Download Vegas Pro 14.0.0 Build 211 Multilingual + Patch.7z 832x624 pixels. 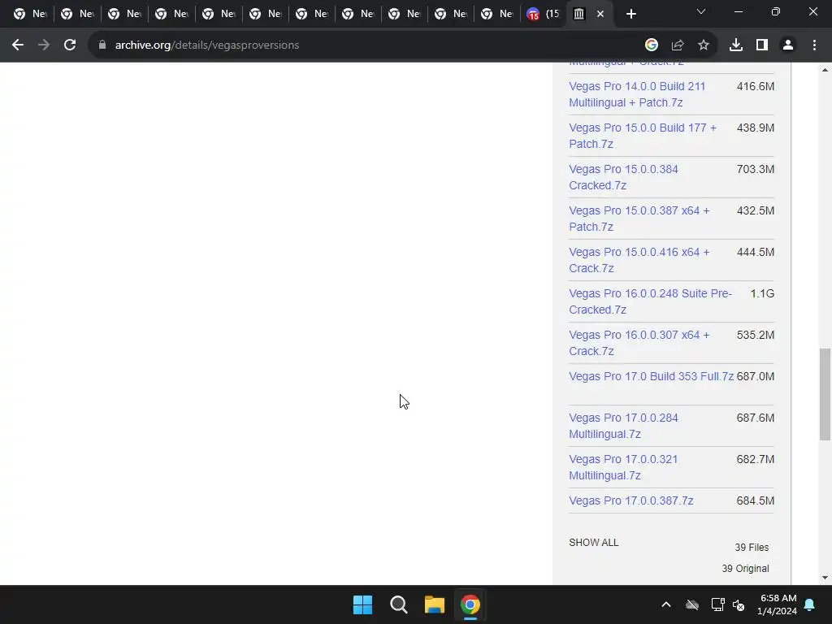tap(637, 94)
